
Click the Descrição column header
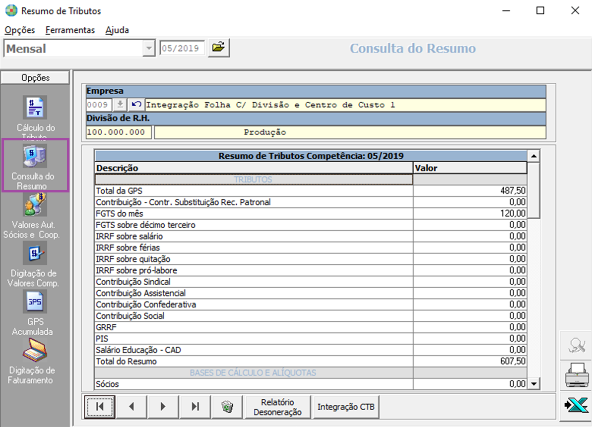click(254, 168)
